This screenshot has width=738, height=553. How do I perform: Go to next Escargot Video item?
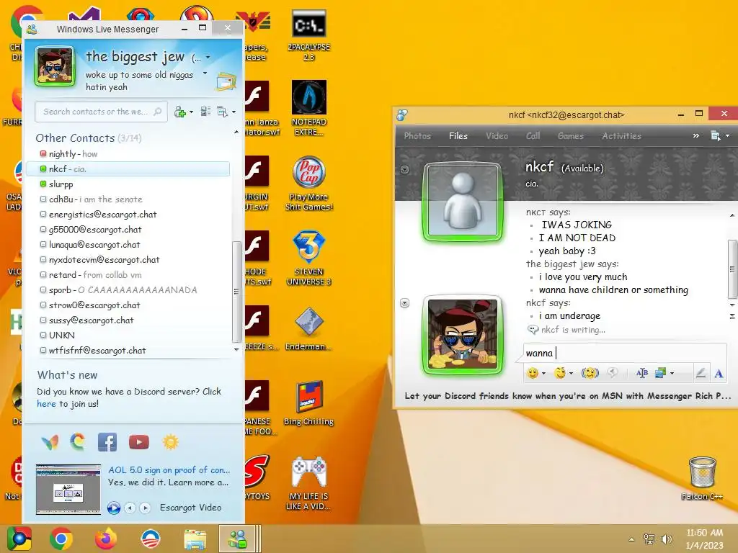pos(145,508)
